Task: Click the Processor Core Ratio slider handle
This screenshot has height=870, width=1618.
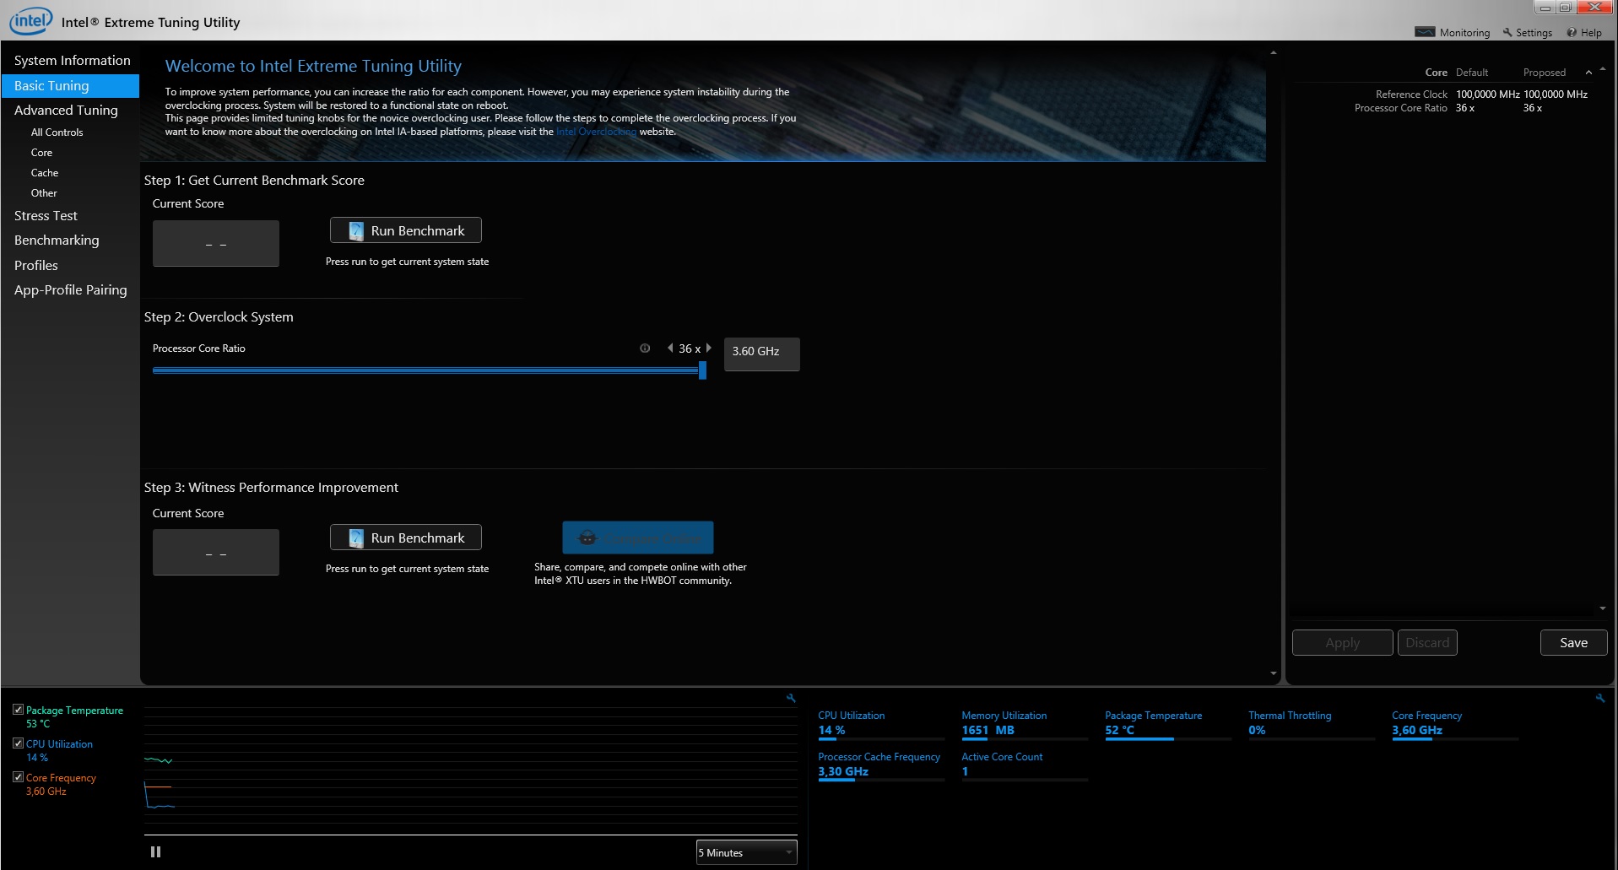Action: click(x=702, y=370)
